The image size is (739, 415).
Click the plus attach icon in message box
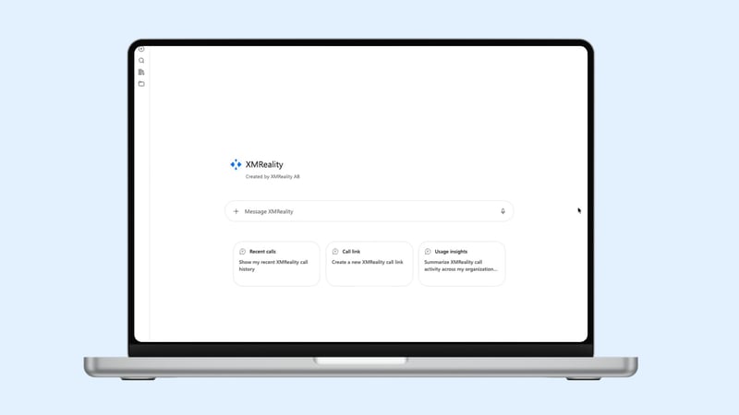tap(236, 211)
